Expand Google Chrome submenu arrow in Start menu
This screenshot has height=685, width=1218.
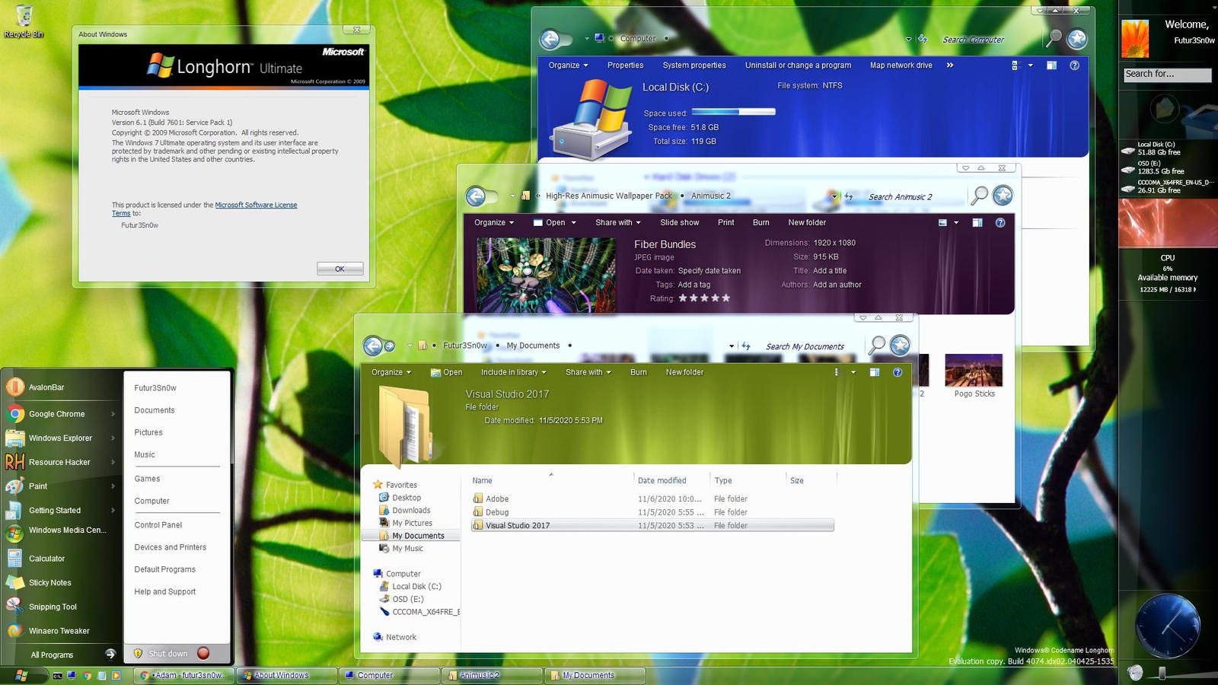coord(113,414)
